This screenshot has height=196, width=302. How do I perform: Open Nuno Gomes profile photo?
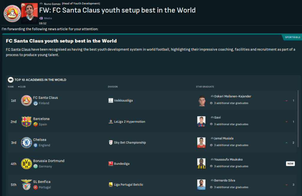30,14
